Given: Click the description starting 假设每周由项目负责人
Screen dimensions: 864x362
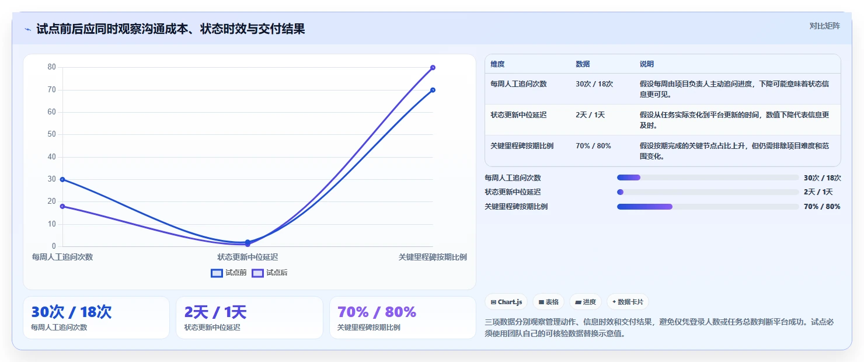Looking at the screenshot, I should point(734,89).
